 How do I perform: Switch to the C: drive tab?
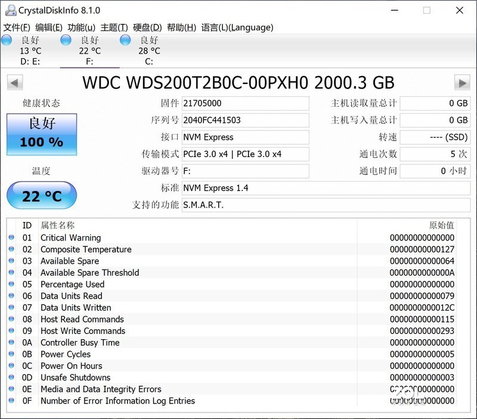click(x=149, y=51)
